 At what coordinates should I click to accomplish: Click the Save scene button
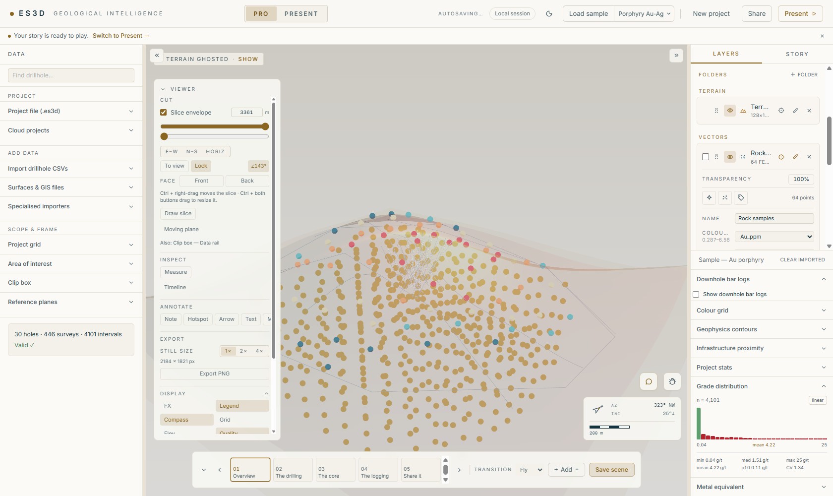(611, 470)
